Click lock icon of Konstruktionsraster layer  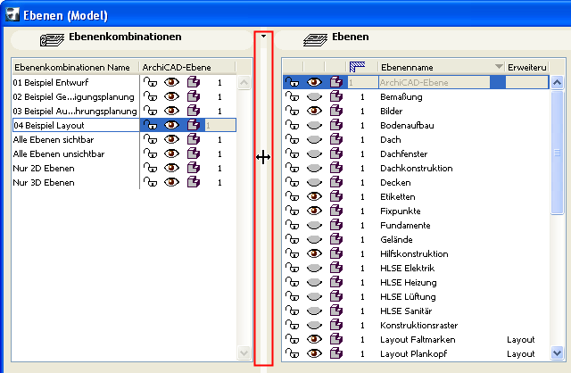(292, 325)
